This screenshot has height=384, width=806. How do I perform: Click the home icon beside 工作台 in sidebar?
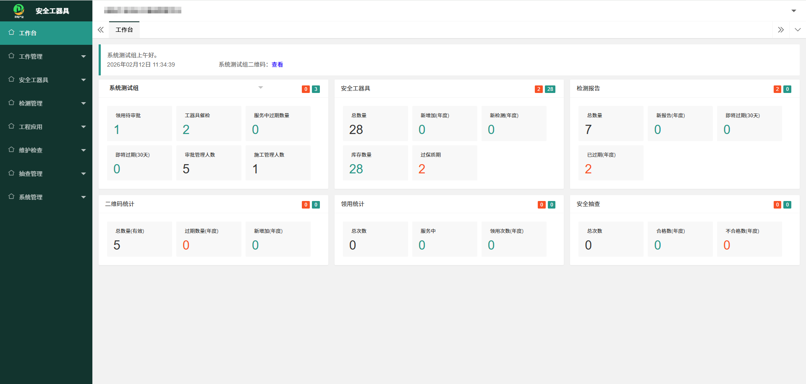pyautogui.click(x=11, y=33)
